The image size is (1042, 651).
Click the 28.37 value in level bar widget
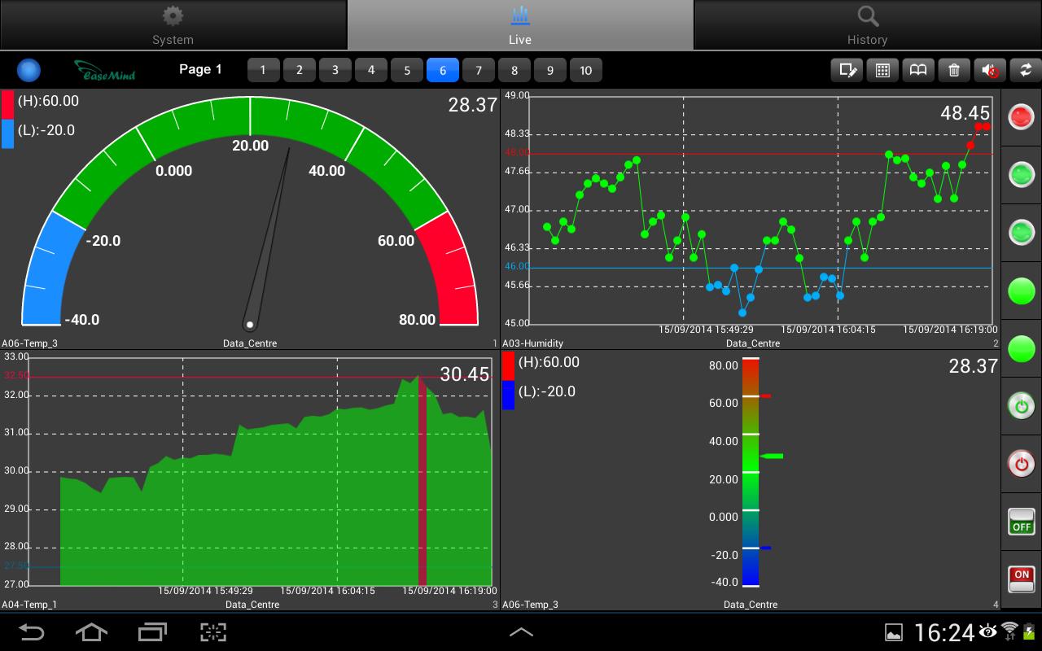point(973,366)
